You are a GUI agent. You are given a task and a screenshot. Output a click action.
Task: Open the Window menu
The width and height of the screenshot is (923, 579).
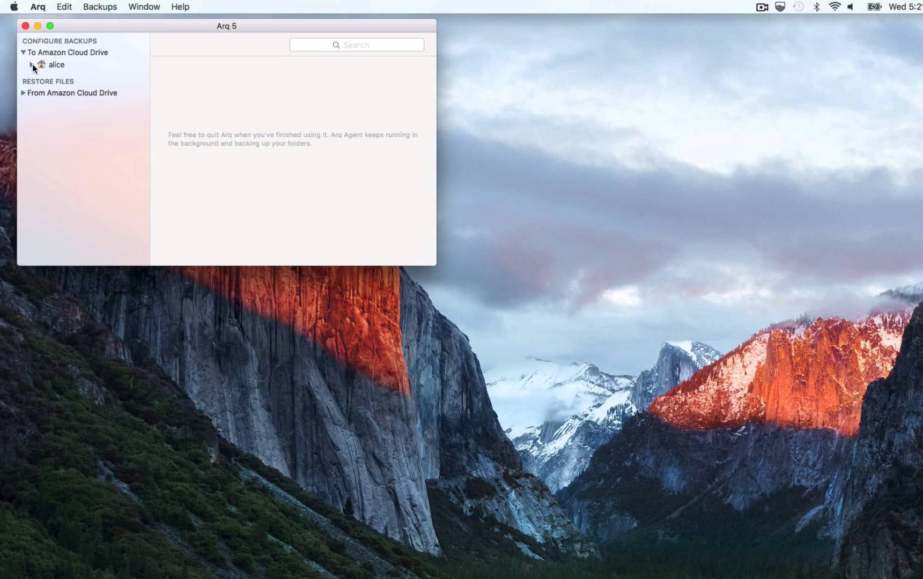click(x=144, y=7)
